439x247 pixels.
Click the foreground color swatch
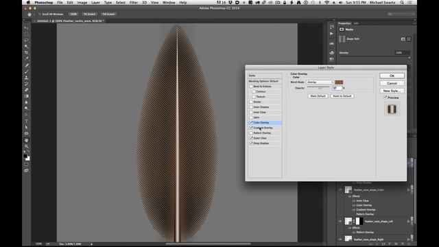click(x=25, y=156)
